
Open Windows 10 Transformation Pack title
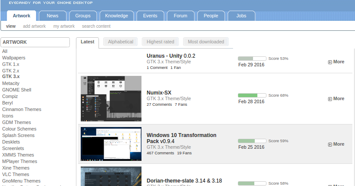pos(181,138)
